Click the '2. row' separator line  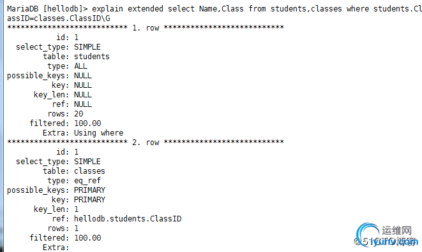tap(146, 143)
